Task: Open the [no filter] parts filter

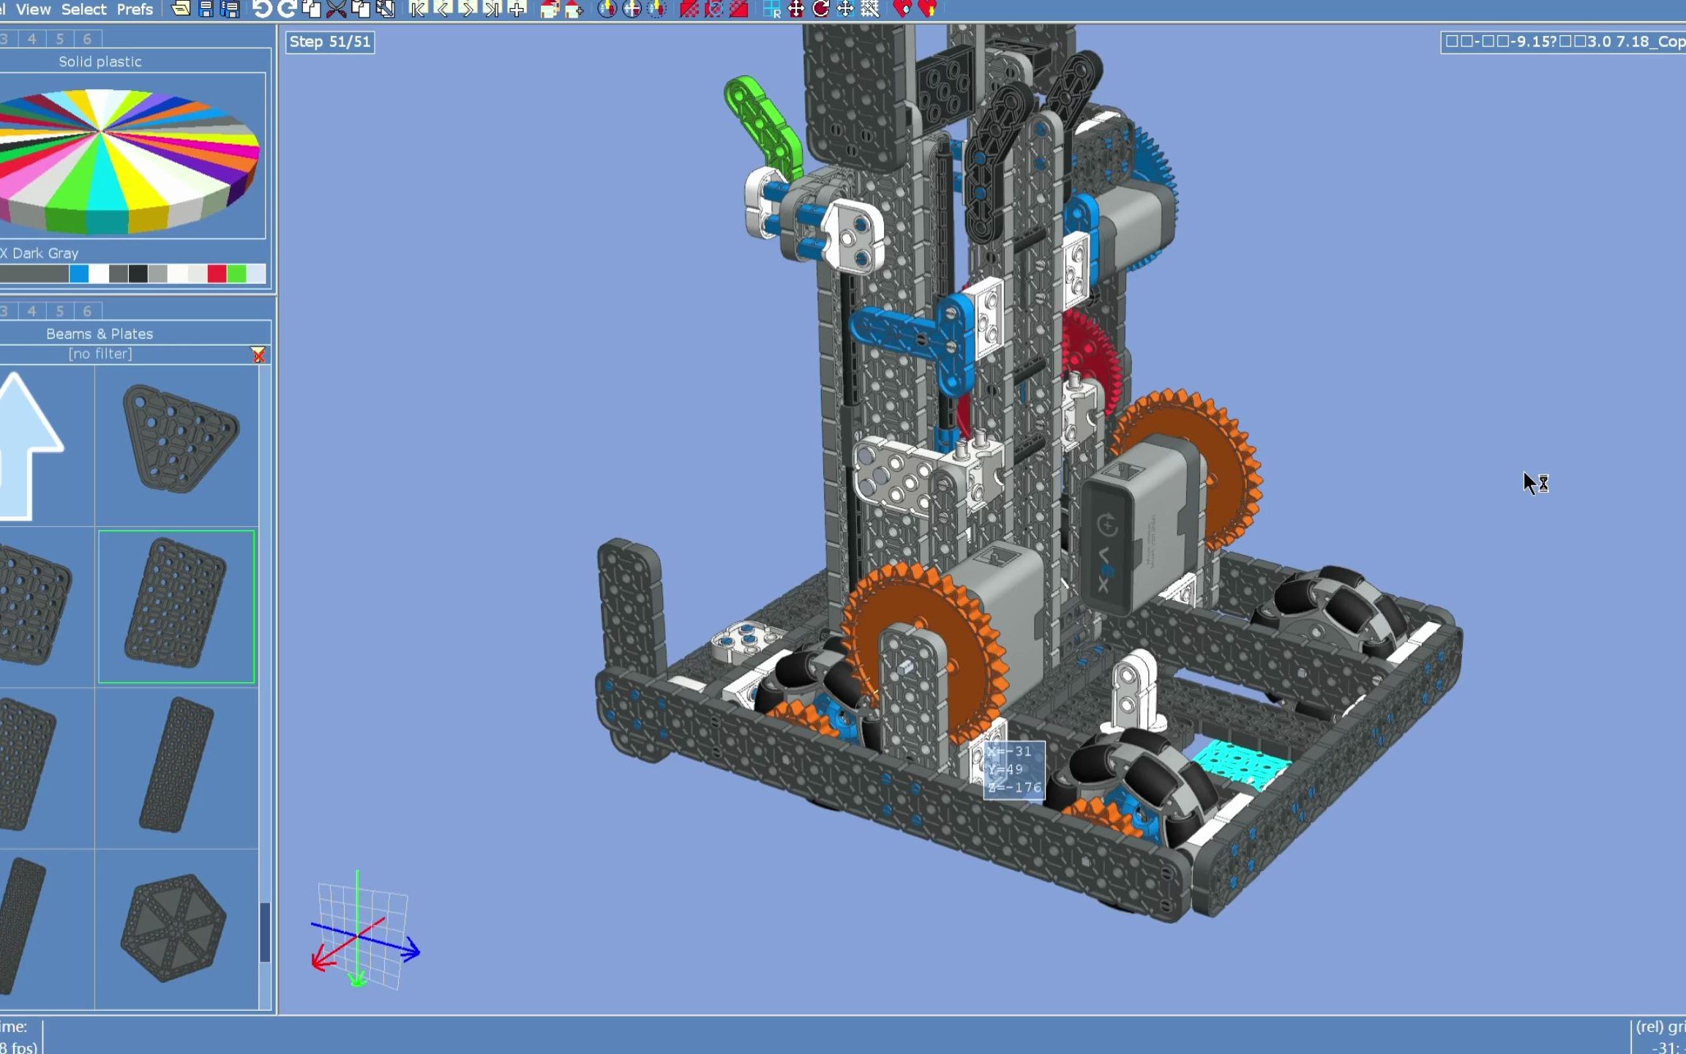Action: (x=100, y=354)
